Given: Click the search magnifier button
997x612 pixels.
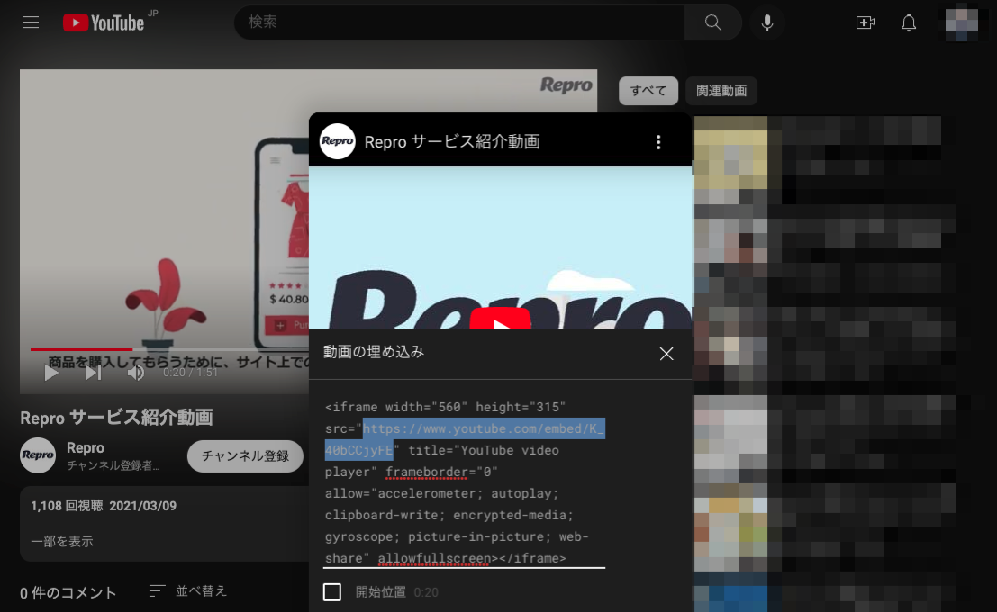Looking at the screenshot, I should tap(712, 22).
